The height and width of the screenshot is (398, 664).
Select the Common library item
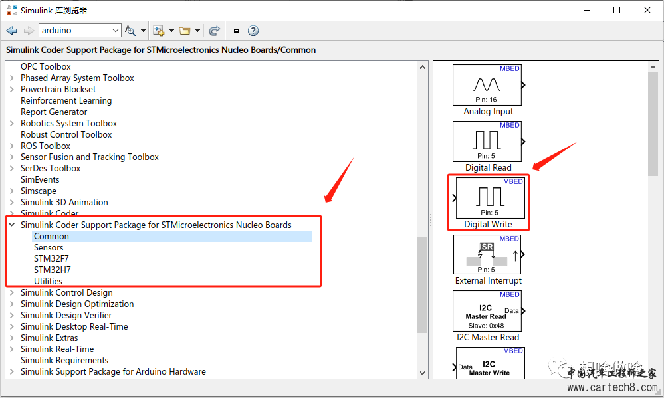click(51, 237)
